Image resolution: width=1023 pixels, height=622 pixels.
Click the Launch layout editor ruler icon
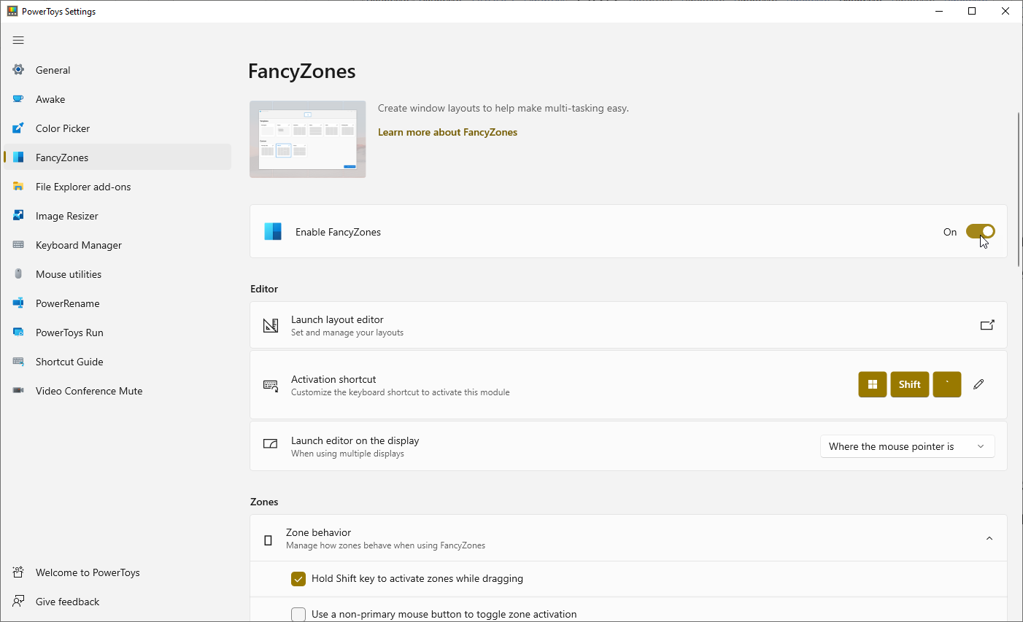(x=271, y=325)
